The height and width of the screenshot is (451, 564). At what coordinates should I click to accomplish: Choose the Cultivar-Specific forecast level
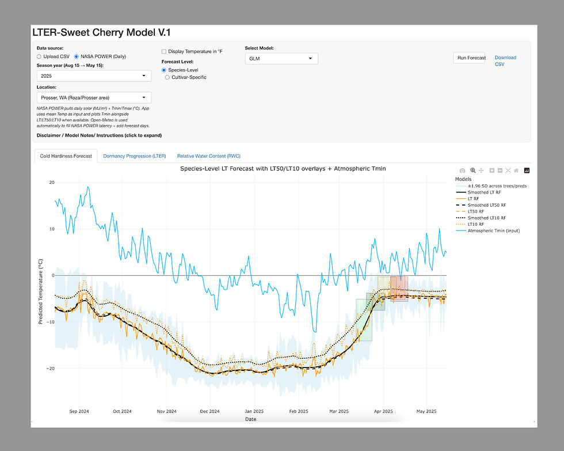[x=167, y=77]
